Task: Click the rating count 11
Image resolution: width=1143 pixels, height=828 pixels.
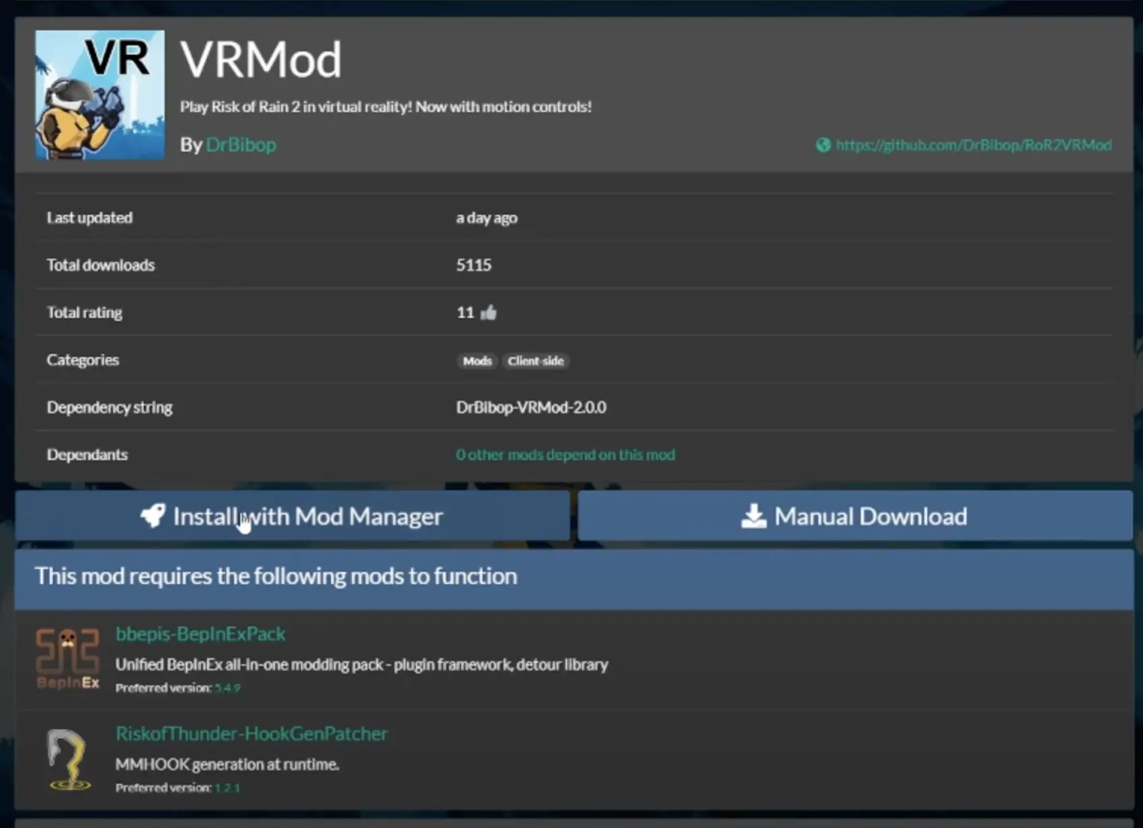Action: [x=465, y=313]
